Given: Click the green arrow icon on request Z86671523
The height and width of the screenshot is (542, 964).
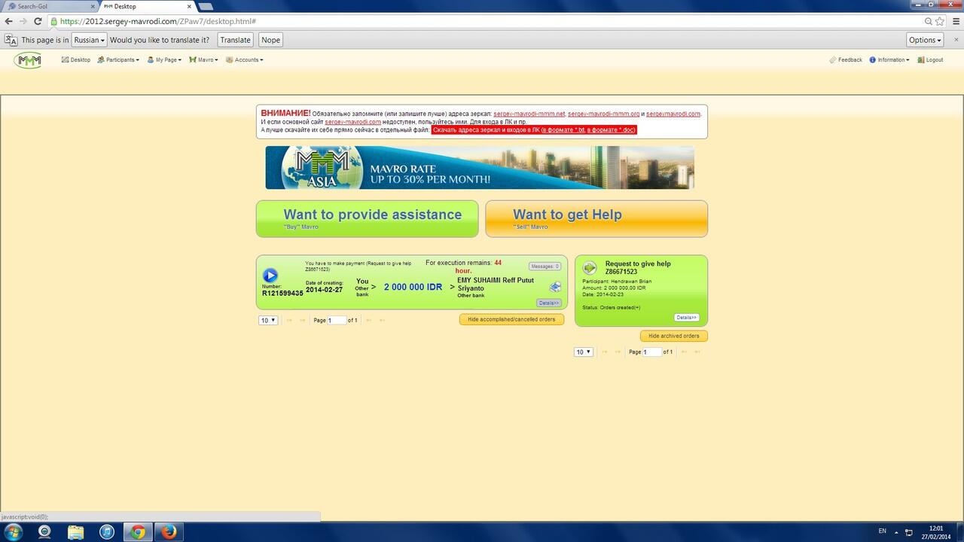Looking at the screenshot, I should click(x=590, y=268).
